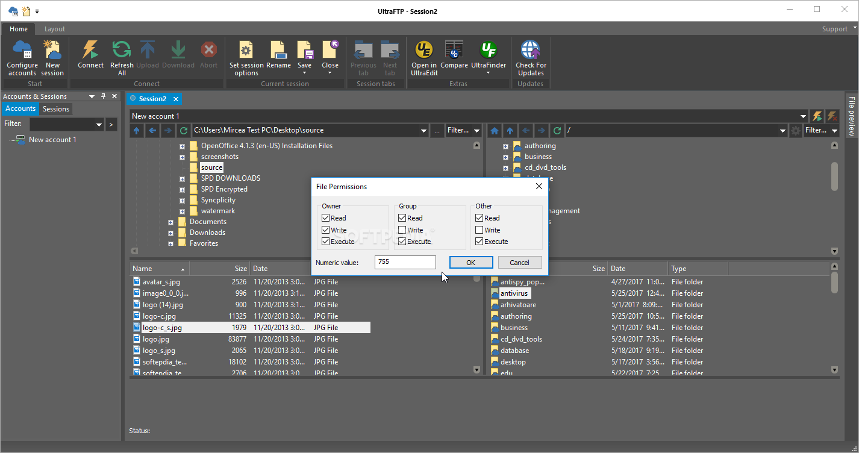Click the Numeric value field
The width and height of the screenshot is (859, 453).
tap(405, 263)
